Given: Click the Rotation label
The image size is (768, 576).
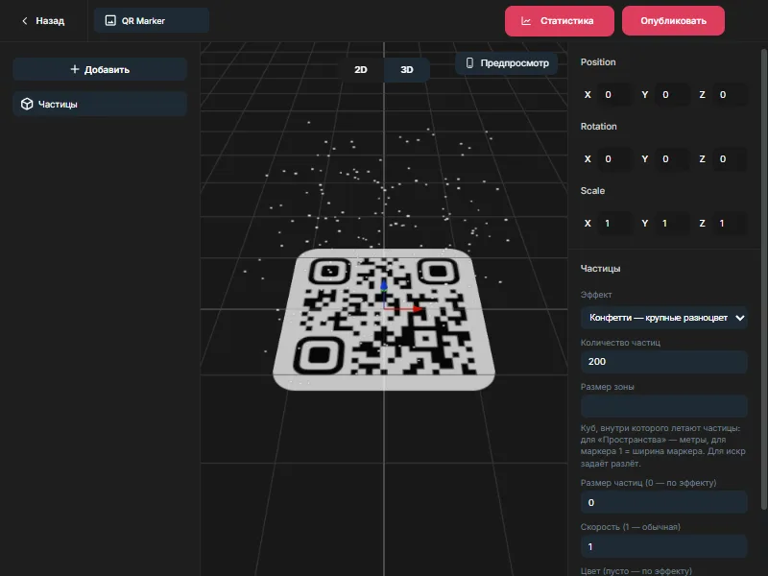Looking at the screenshot, I should tap(598, 127).
